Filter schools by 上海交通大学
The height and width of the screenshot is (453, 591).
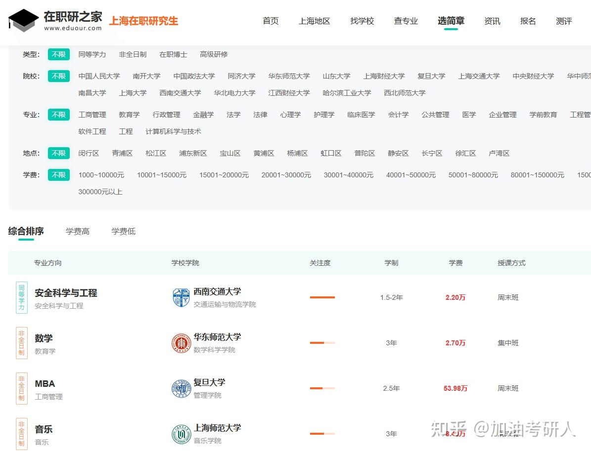click(479, 76)
